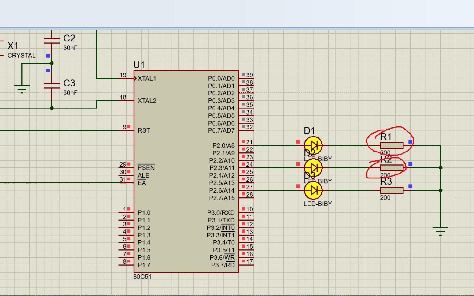The image size is (474, 296).
Task: Click the C2 reference label
Action: pos(69,38)
